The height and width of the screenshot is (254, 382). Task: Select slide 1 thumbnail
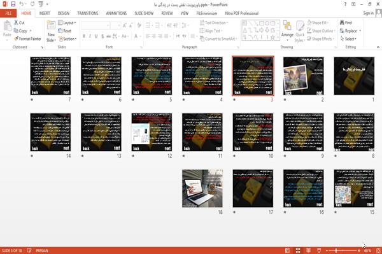(354, 76)
